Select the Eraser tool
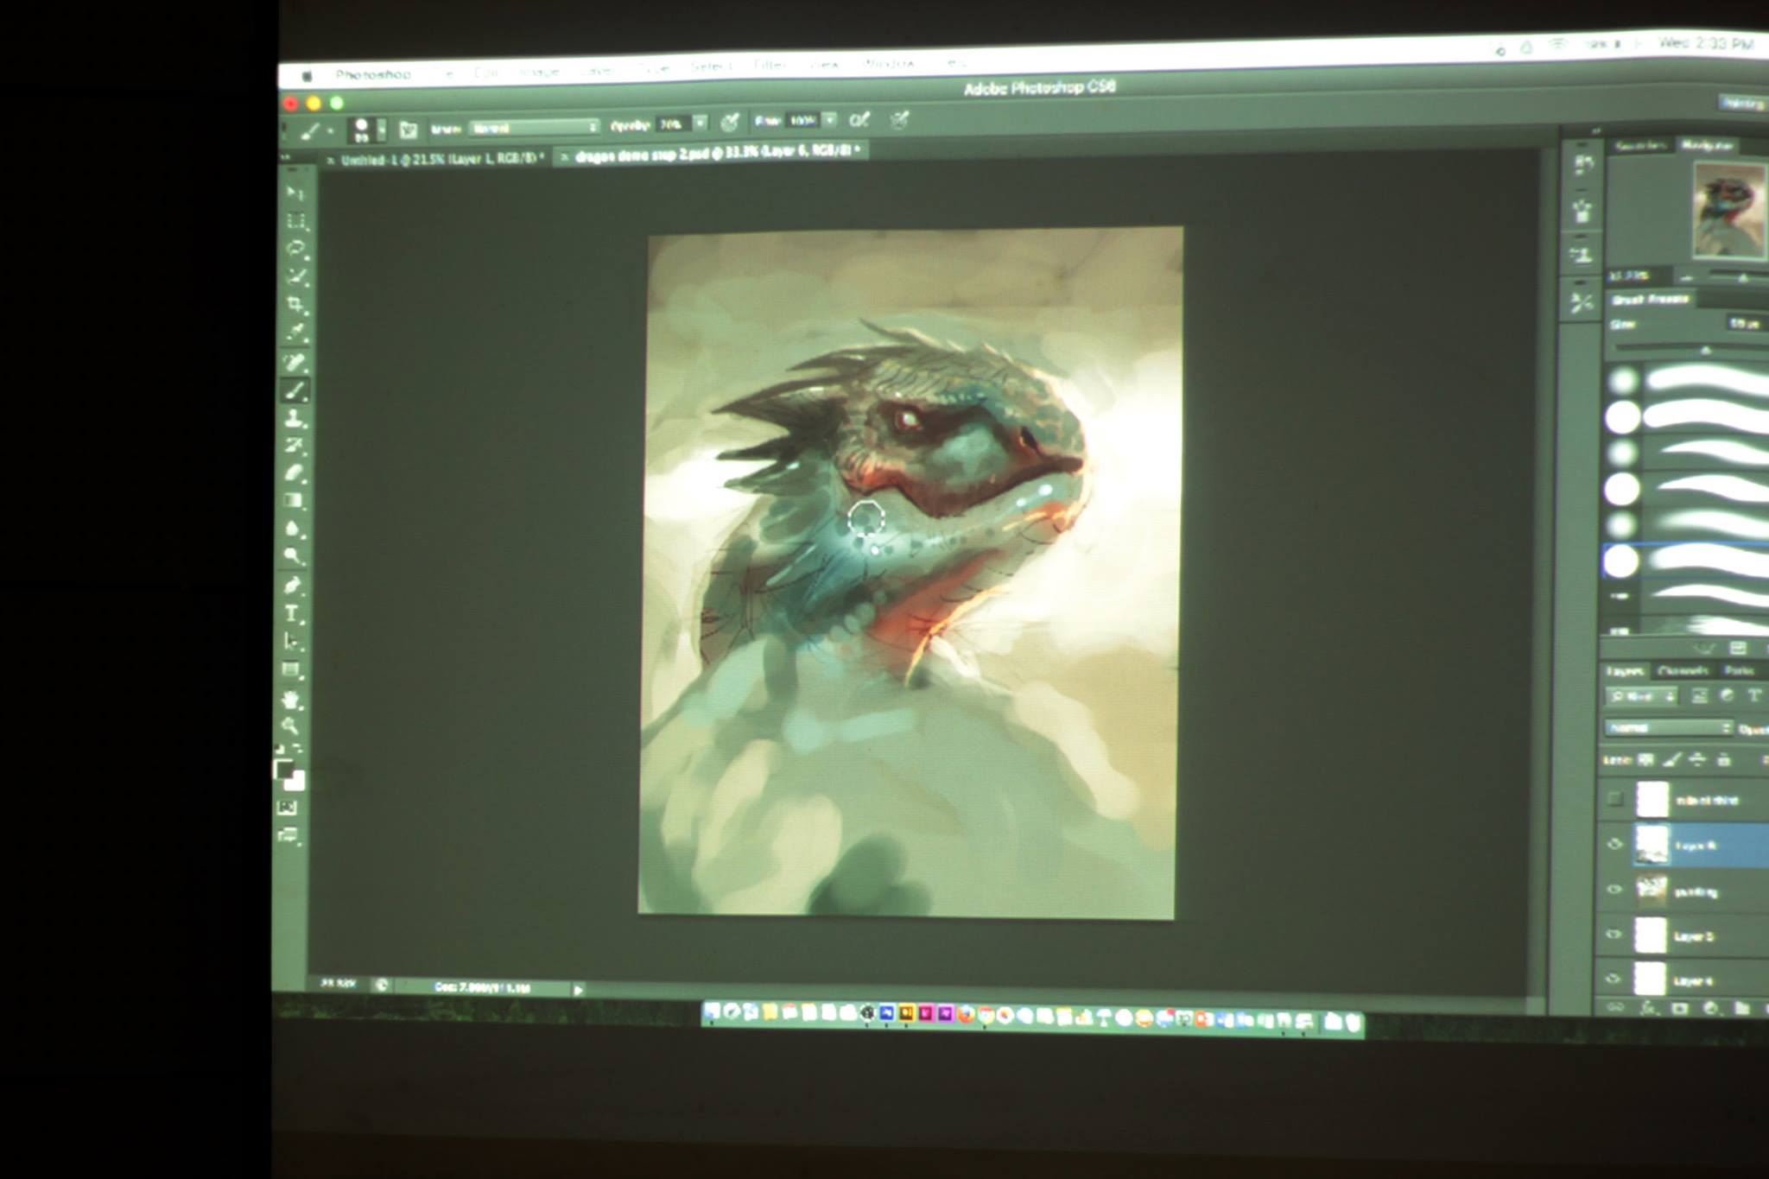 [295, 473]
